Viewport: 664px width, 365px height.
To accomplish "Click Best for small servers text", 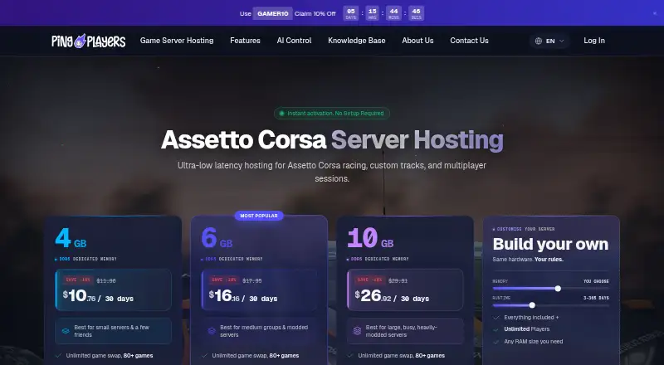I will (112, 331).
